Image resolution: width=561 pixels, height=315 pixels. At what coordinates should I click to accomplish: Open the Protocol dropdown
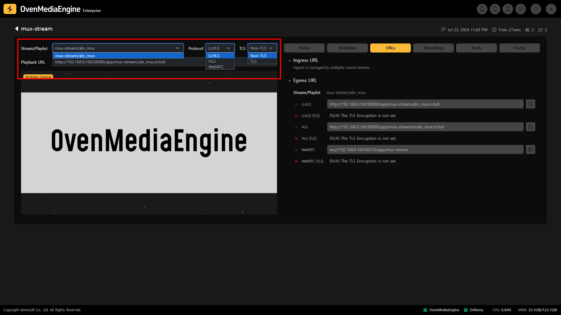pyautogui.click(x=220, y=48)
